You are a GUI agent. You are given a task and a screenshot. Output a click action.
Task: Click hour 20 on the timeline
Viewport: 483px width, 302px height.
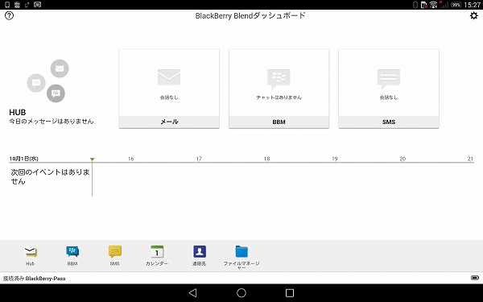tap(402, 159)
